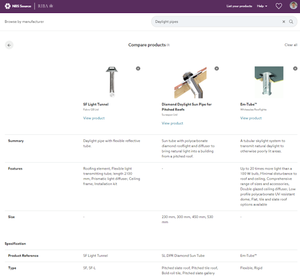Screen dimensions: 300x276
Task: Click the Em-Tube product title
Action: 248,104
